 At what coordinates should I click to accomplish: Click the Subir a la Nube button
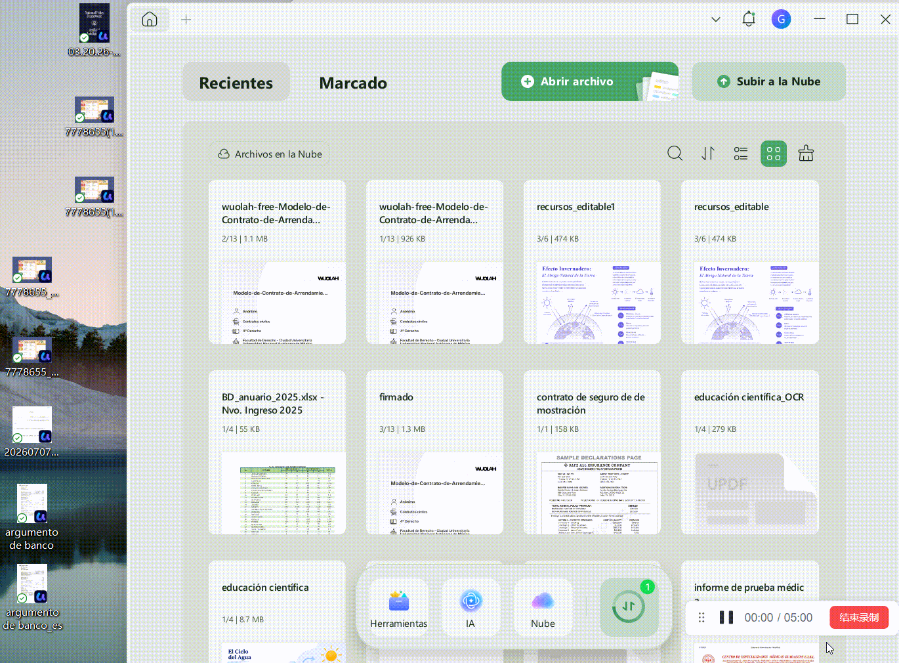[768, 81]
